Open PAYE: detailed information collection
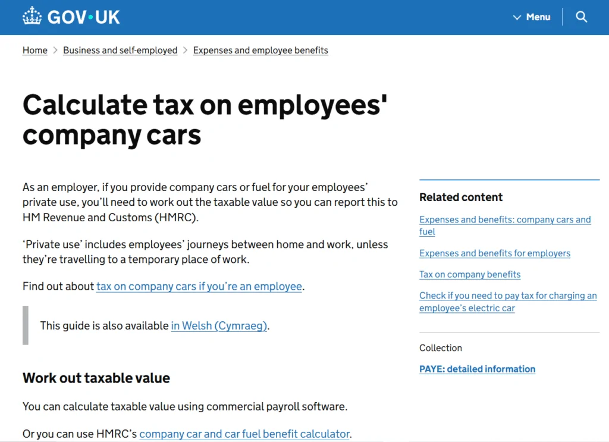The height and width of the screenshot is (442, 609). tap(477, 369)
